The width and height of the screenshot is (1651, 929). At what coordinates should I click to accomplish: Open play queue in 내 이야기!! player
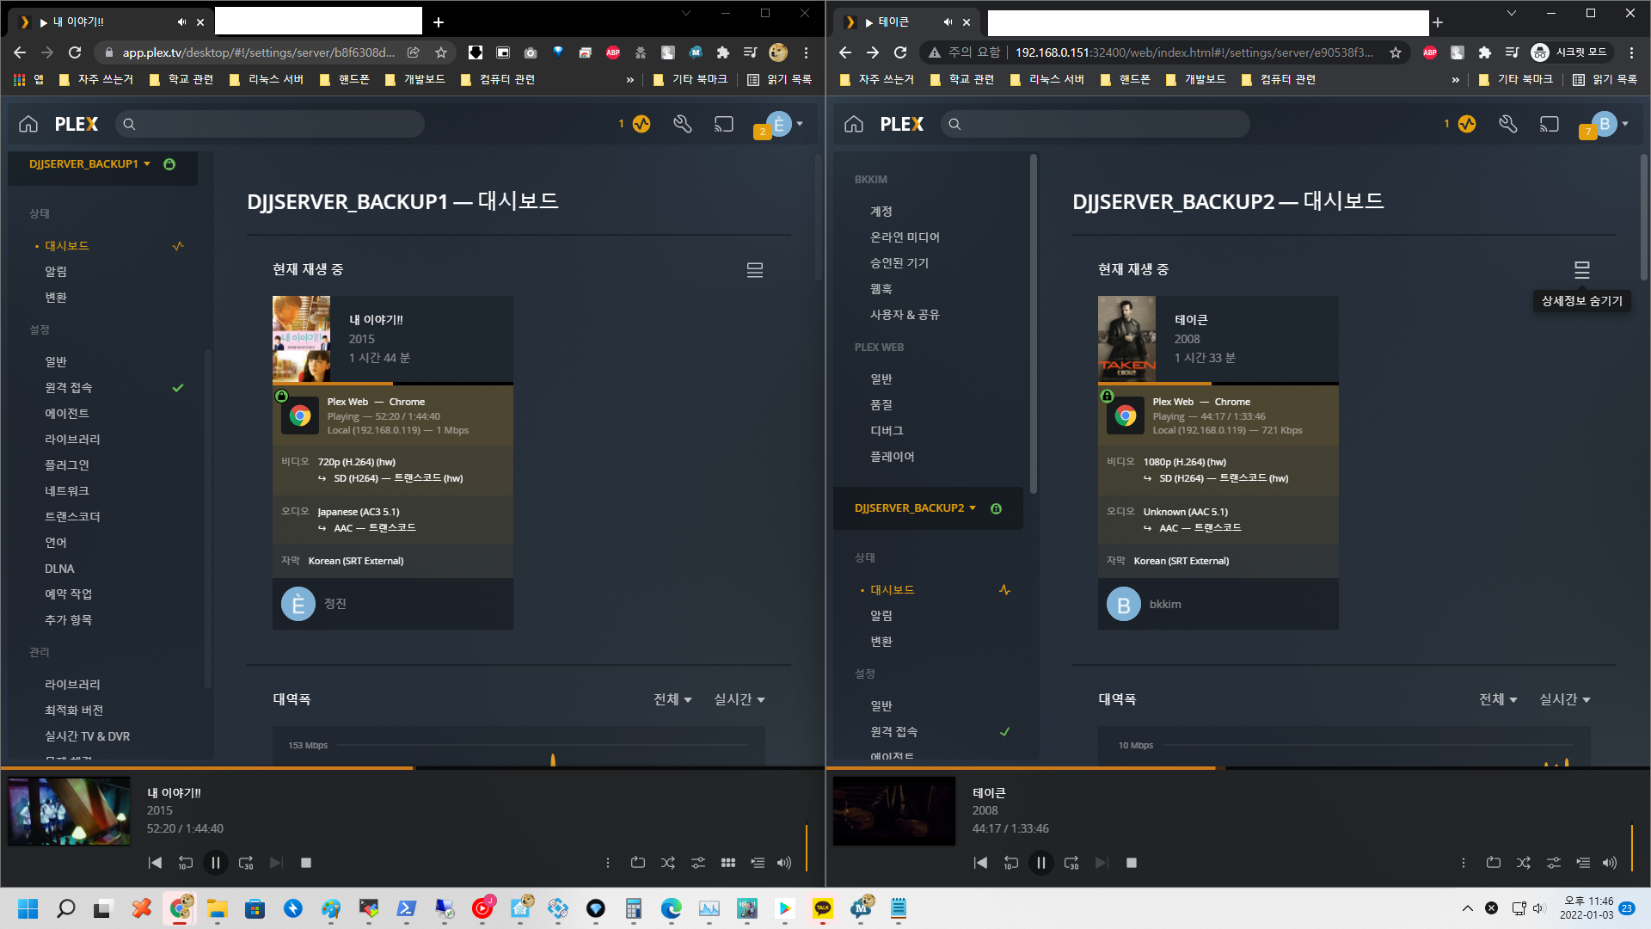(758, 863)
